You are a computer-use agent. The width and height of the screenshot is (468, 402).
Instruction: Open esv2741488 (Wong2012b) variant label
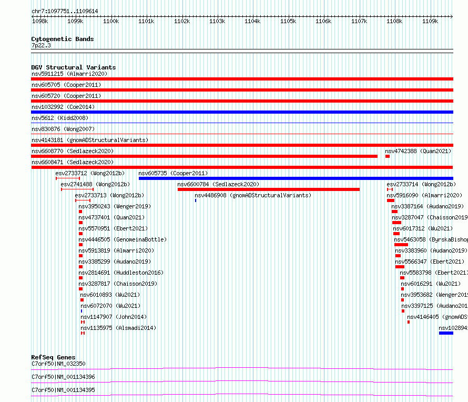tap(95, 184)
